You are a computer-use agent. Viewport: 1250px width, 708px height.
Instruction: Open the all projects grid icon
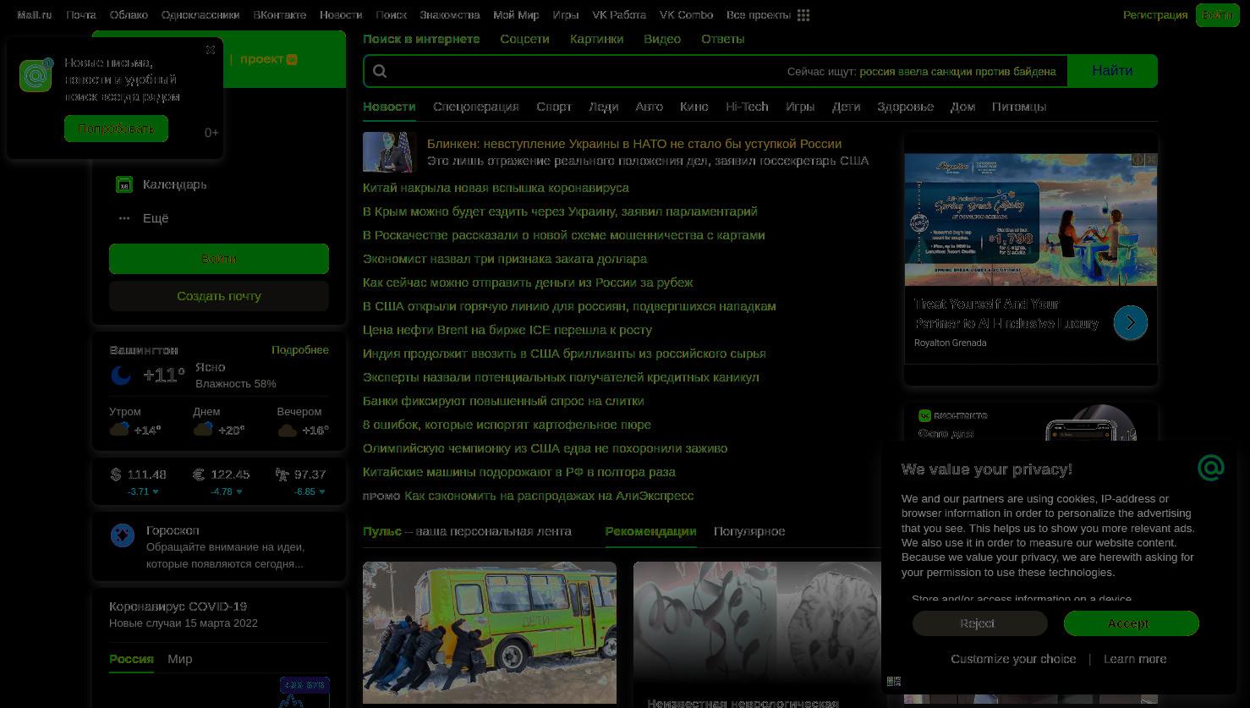(x=803, y=15)
